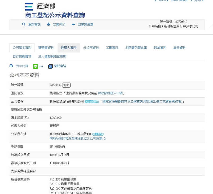Go to the 工廠資料 tab
Screen dimensions: 213x194
112,48
